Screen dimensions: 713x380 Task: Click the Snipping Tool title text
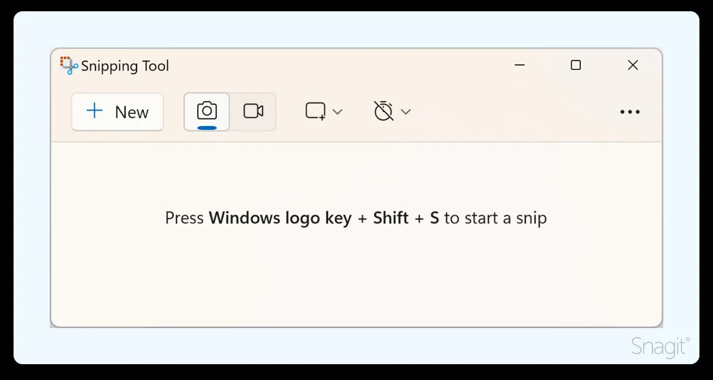tap(125, 66)
